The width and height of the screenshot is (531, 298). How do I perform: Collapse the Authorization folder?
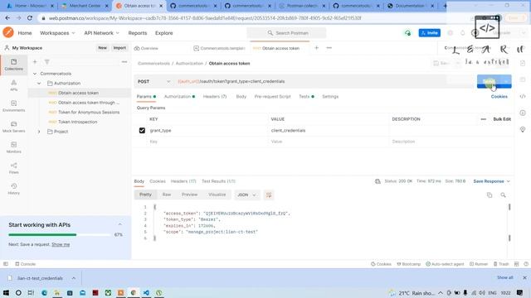tap(39, 84)
